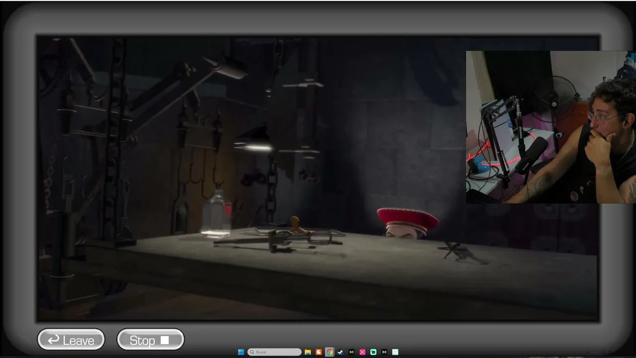Focus the Buscar search box in taskbar
Image resolution: width=636 pixels, height=358 pixels.
(x=274, y=352)
